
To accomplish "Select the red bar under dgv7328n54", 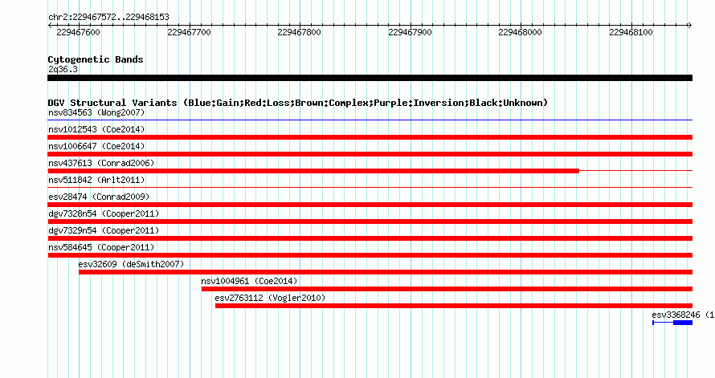I will tap(370, 222).
